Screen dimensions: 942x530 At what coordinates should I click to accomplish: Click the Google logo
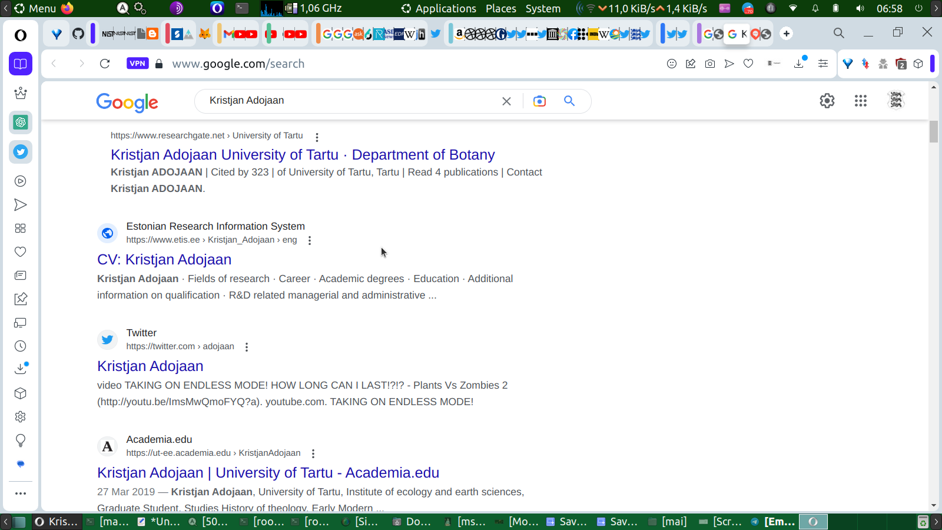pos(127,102)
